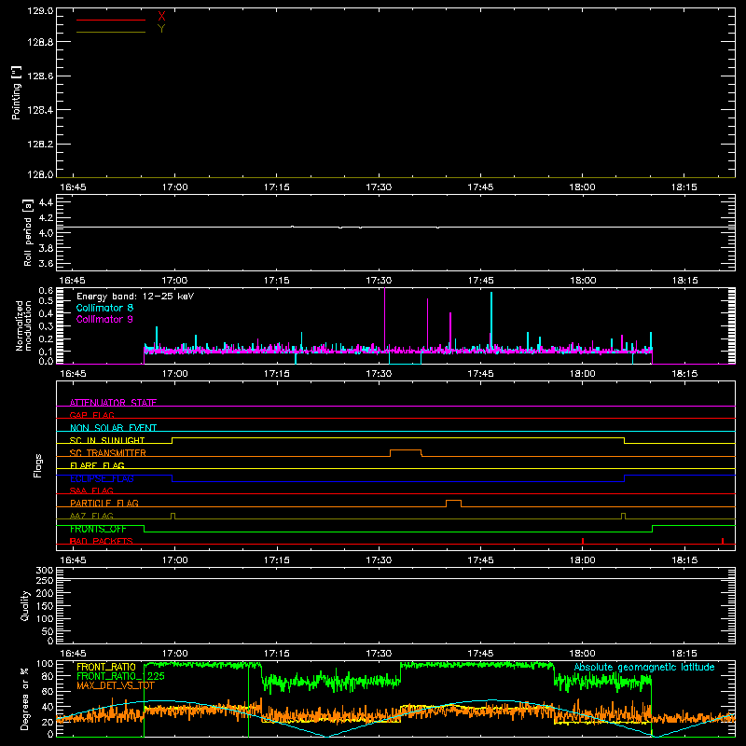
Task: Select the SC_IN_SUNLIGHT flag label
Action: (x=107, y=440)
